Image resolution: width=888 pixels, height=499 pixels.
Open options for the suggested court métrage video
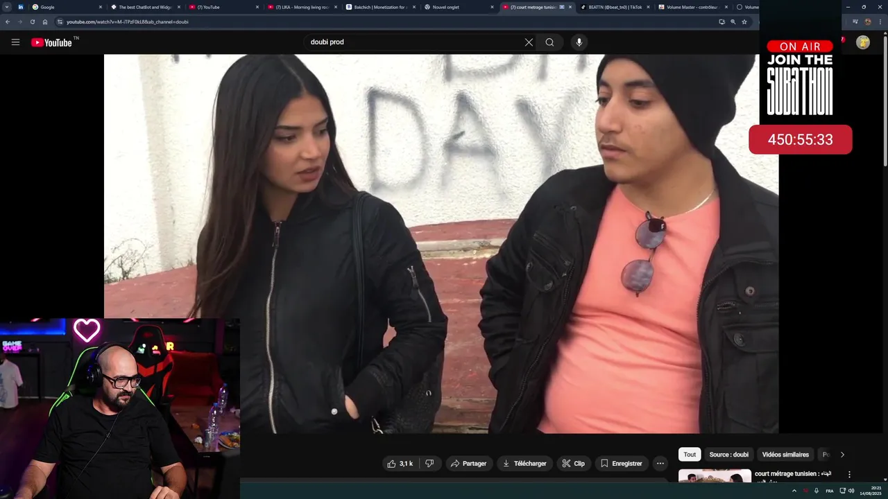849,475
